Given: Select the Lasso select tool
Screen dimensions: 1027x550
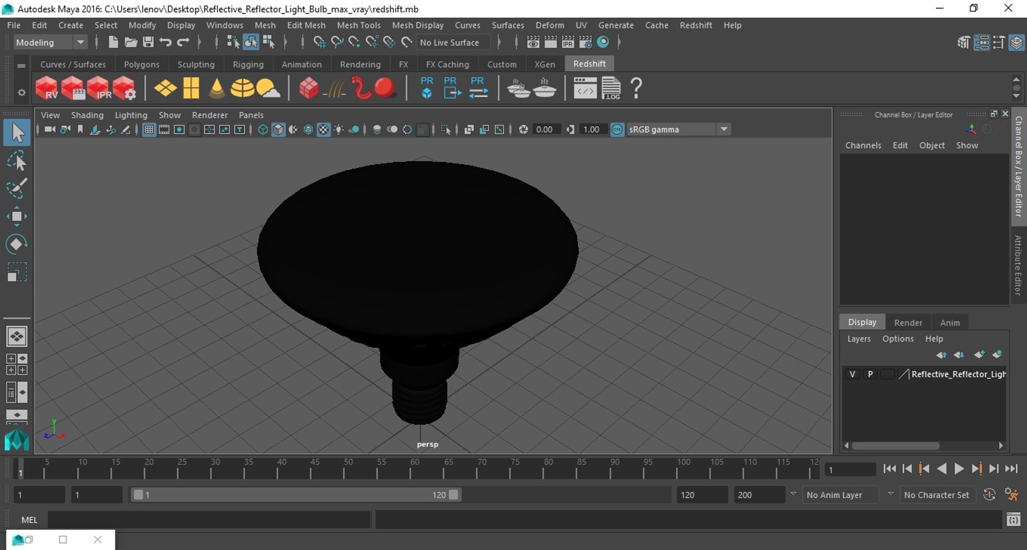Looking at the screenshot, I should click(x=17, y=161).
